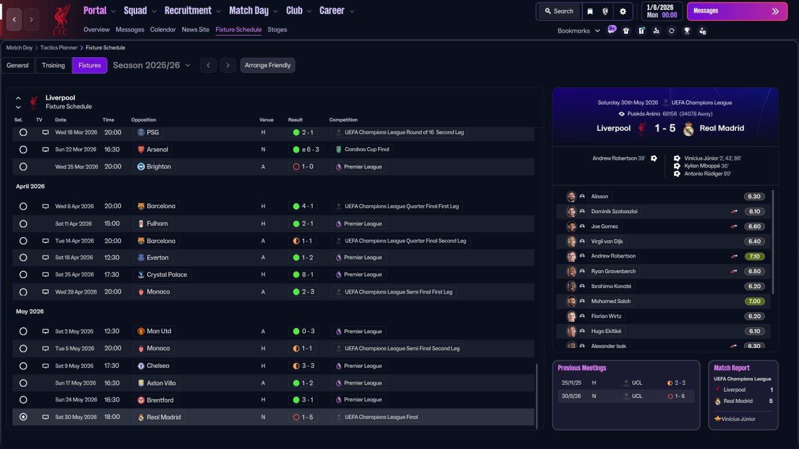Open the Calendar submenu tab
Screen dimensions: 799x449
point(163,29)
